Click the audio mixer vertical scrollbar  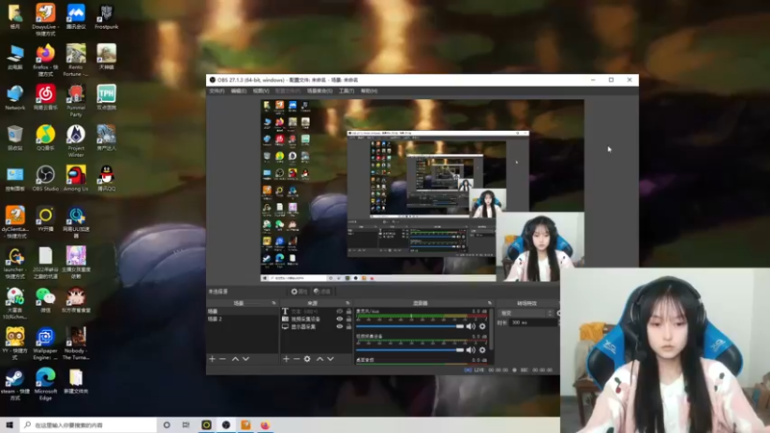[492, 329]
